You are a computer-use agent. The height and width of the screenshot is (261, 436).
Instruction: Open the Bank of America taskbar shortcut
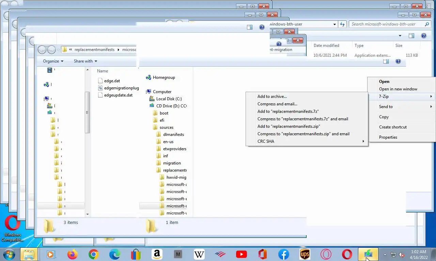[x=220, y=254]
